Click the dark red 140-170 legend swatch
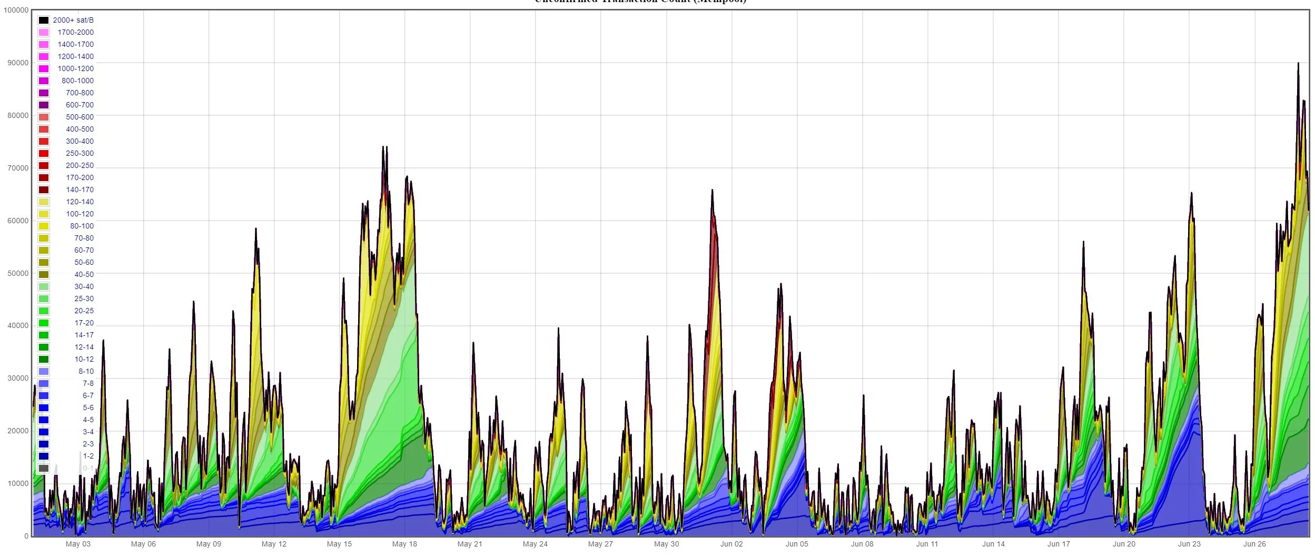 [44, 190]
